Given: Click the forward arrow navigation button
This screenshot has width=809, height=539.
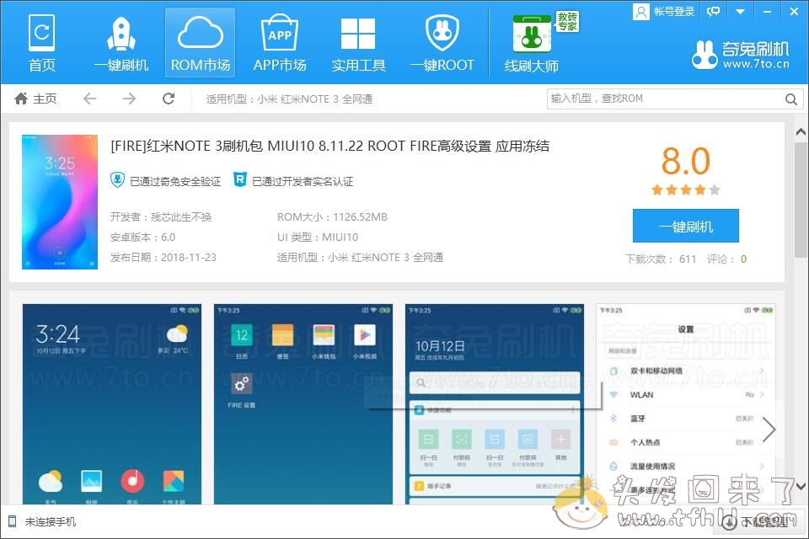Looking at the screenshot, I should point(129,99).
